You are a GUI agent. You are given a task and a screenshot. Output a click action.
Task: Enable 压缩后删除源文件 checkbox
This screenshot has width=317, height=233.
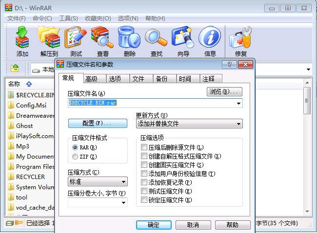pyautogui.click(x=144, y=147)
